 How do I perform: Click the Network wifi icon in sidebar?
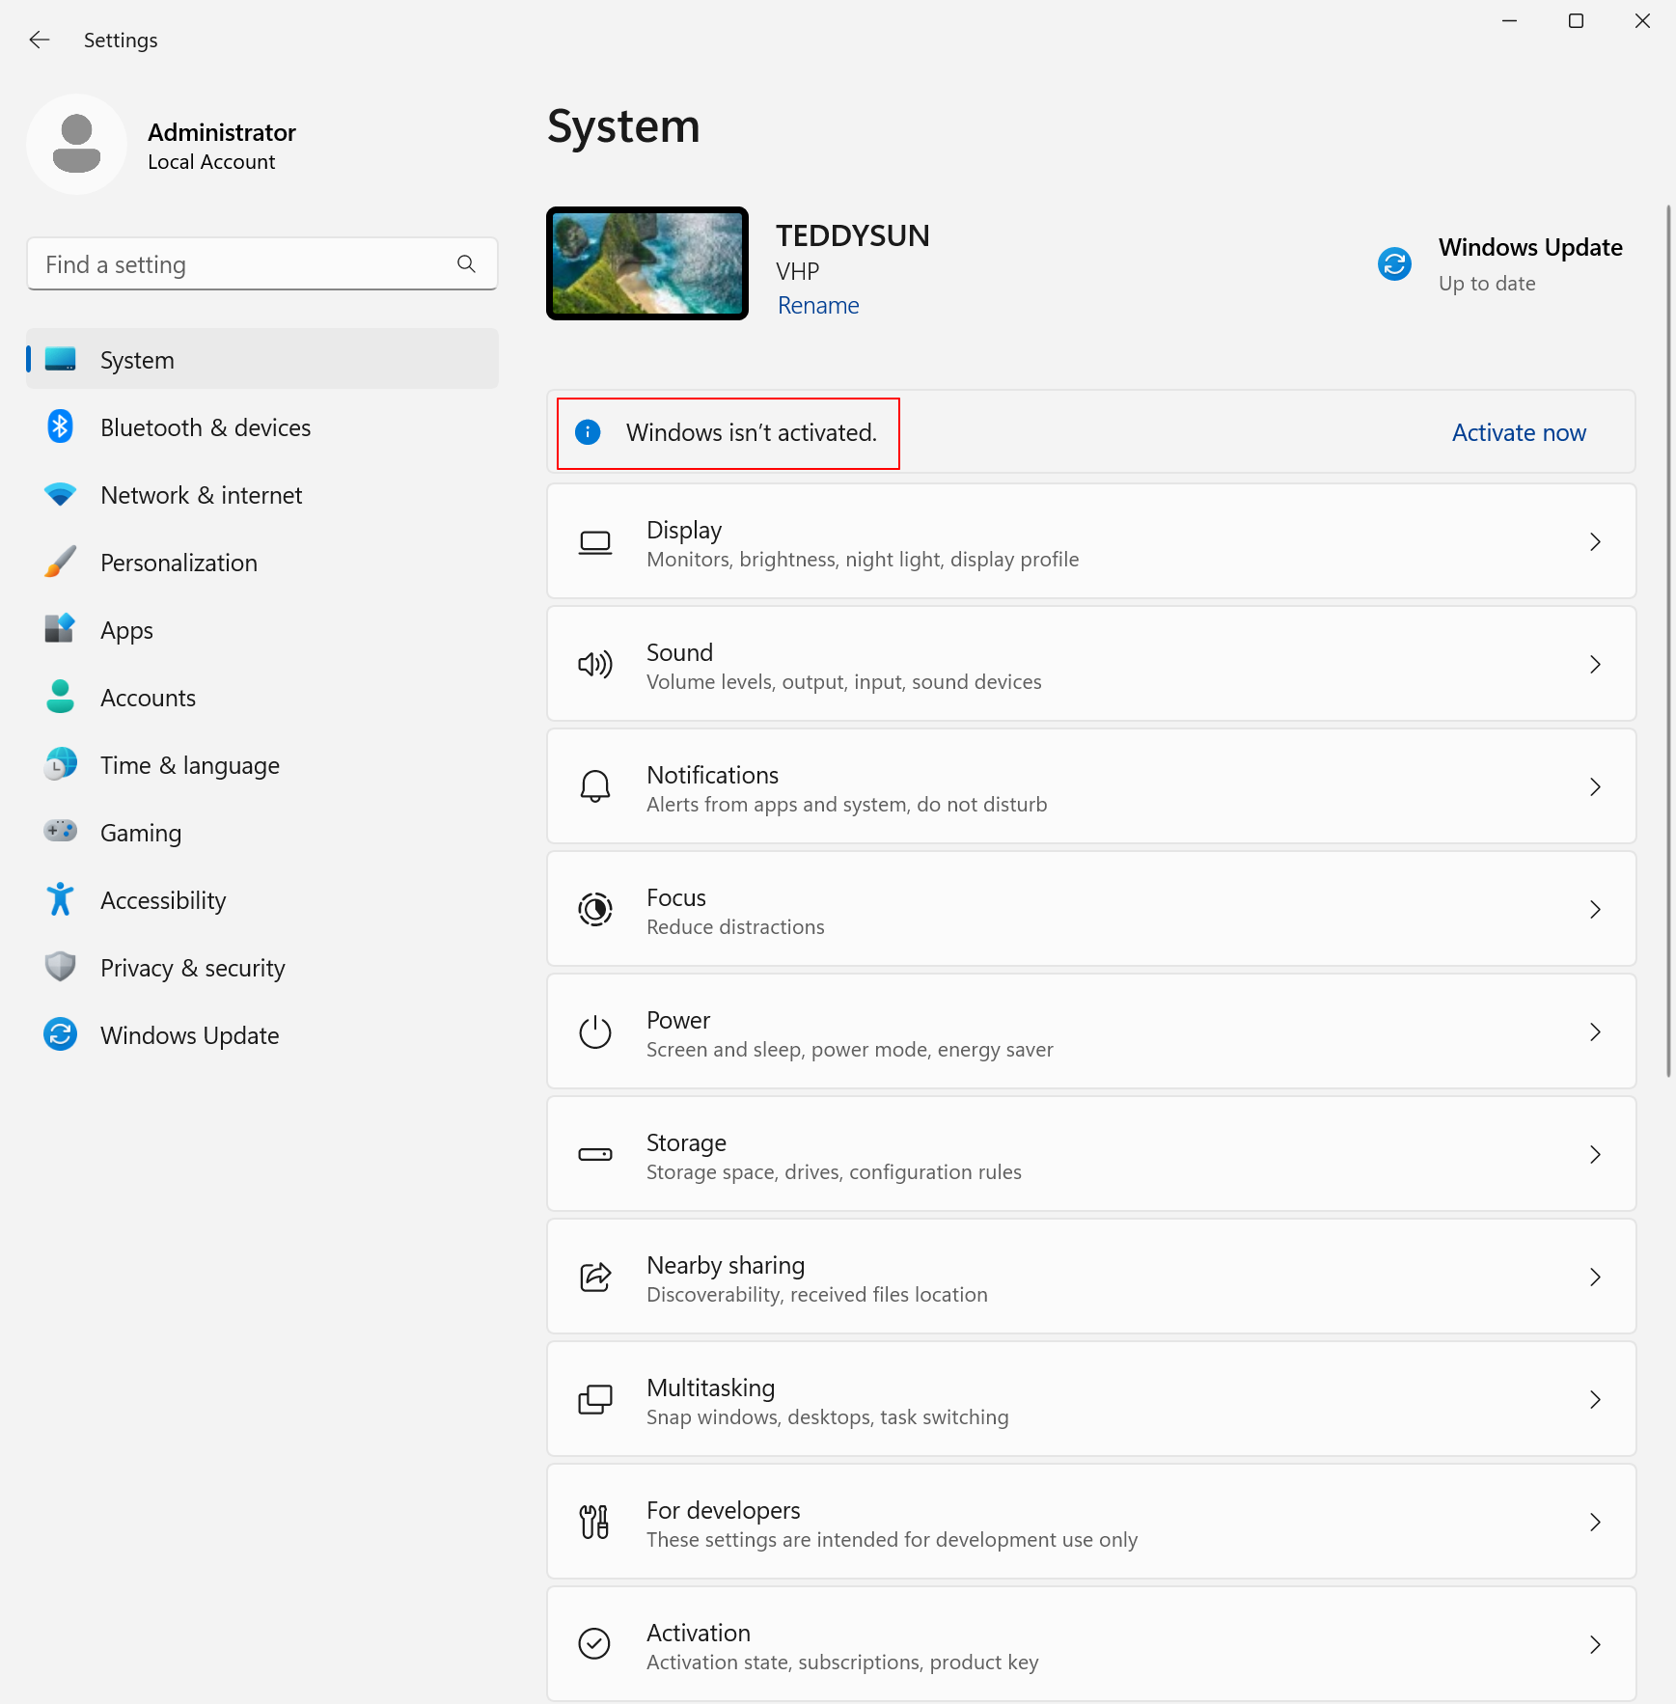tap(60, 494)
